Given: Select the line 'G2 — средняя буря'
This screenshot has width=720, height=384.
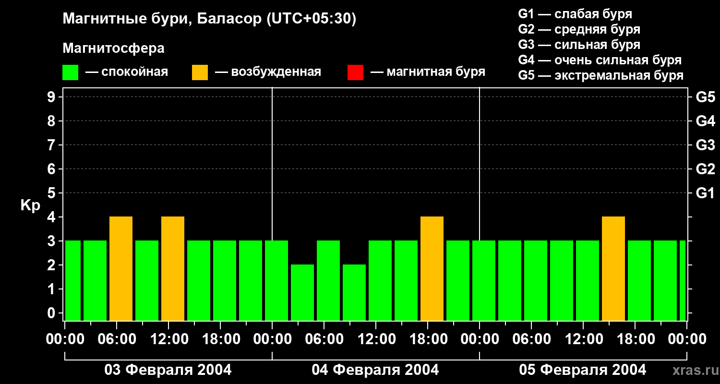Looking at the screenshot, I should click(x=579, y=29).
